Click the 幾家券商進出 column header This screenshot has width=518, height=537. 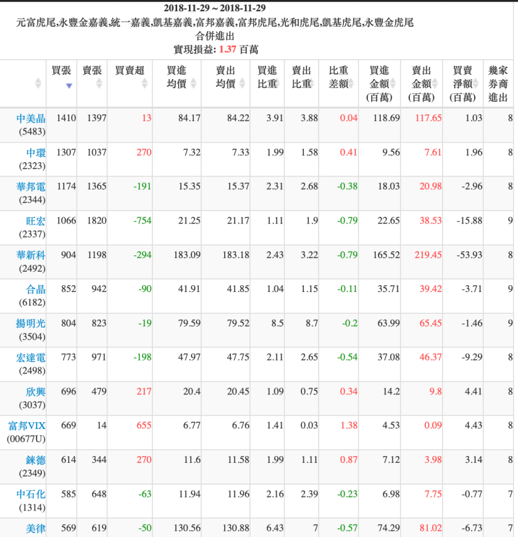pyautogui.click(x=498, y=83)
